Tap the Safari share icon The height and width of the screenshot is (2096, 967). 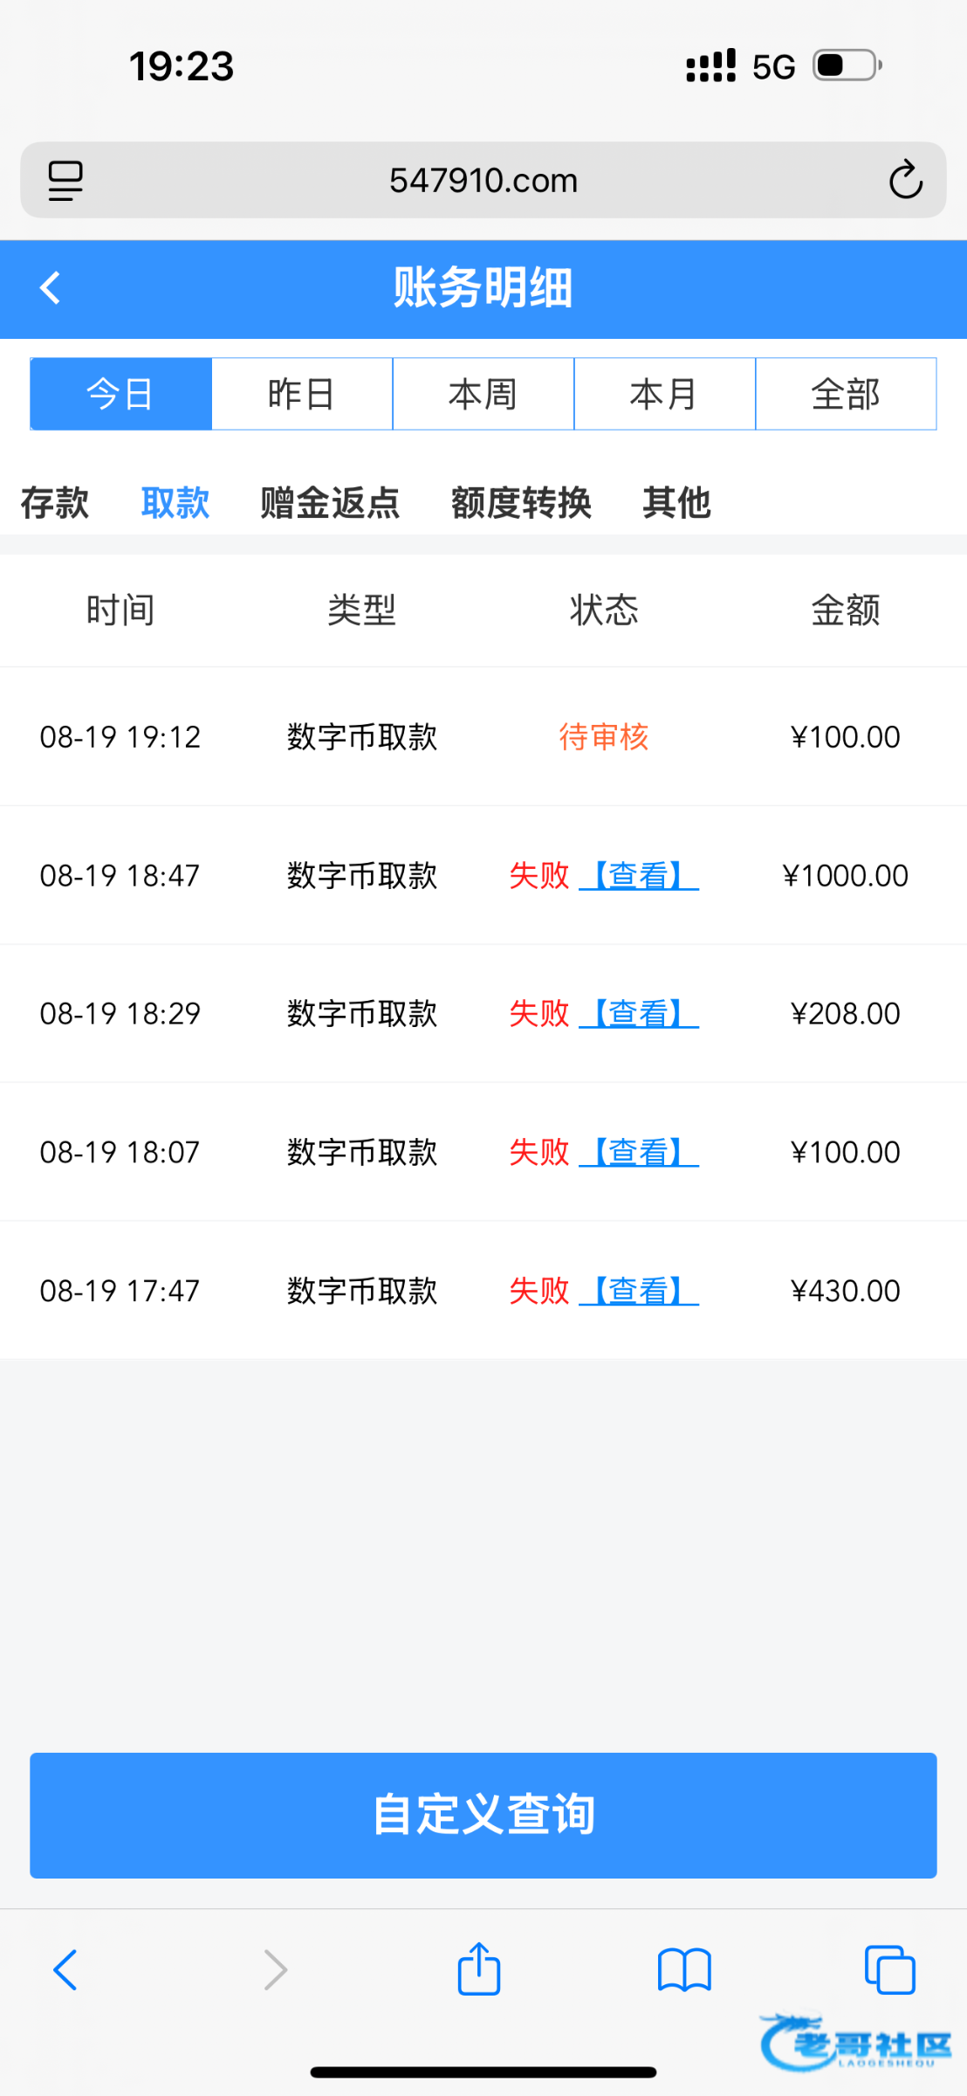[x=479, y=1969]
